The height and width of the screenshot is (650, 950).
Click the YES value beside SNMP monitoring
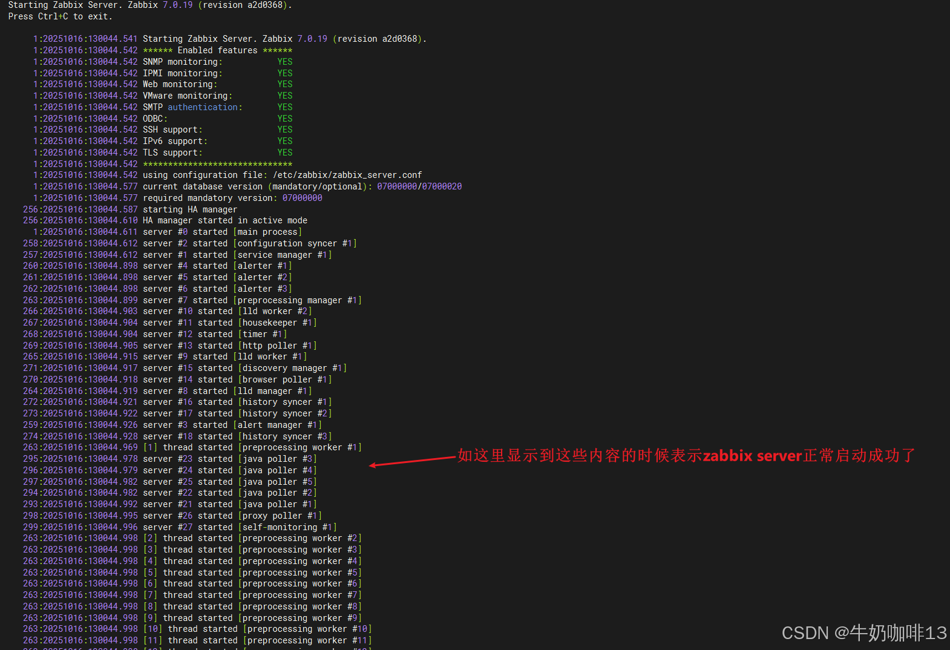coord(285,62)
